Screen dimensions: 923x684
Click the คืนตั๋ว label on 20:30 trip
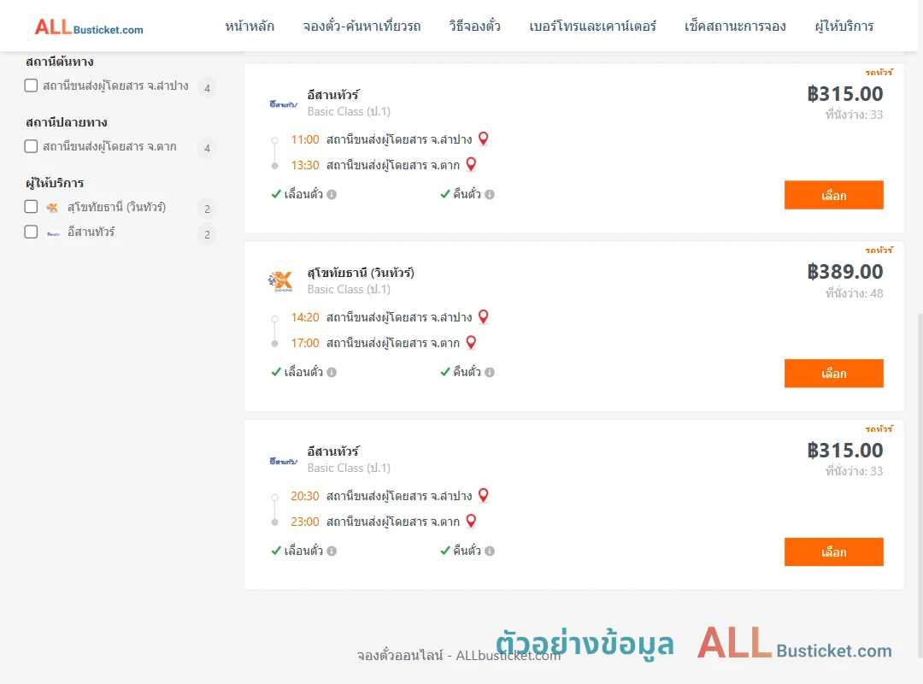(x=467, y=551)
